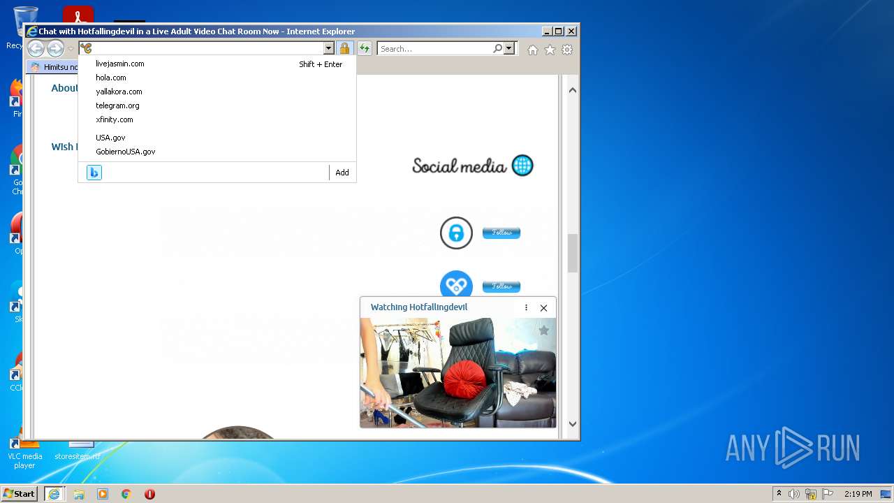The height and width of the screenshot is (503, 894).
Task: Open the Action Center flag icon
Action: [x=828, y=494]
